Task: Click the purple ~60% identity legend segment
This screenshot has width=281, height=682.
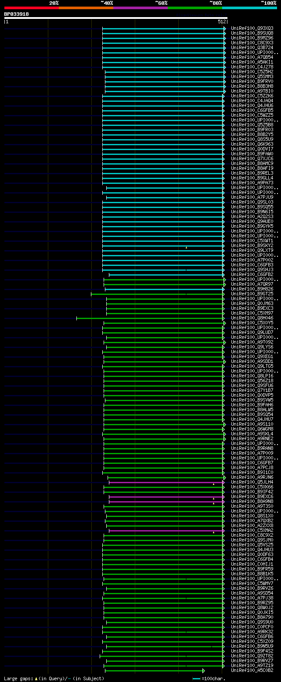Action: (140, 7)
